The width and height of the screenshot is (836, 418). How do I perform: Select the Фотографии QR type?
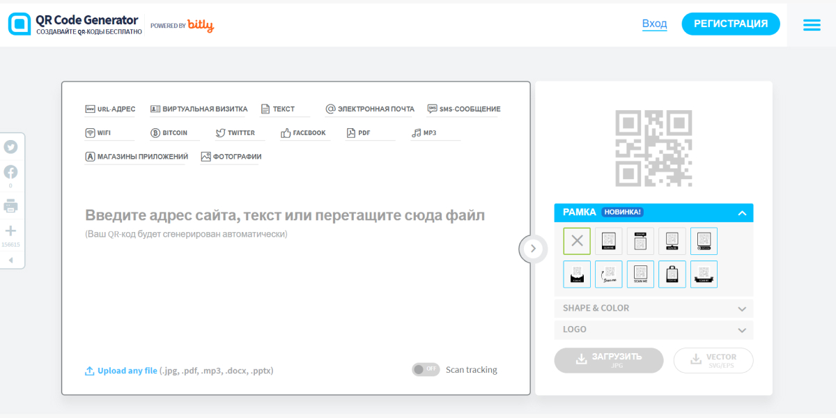231,157
